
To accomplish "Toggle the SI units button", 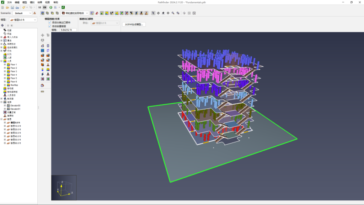I will [x=40, y=7].
